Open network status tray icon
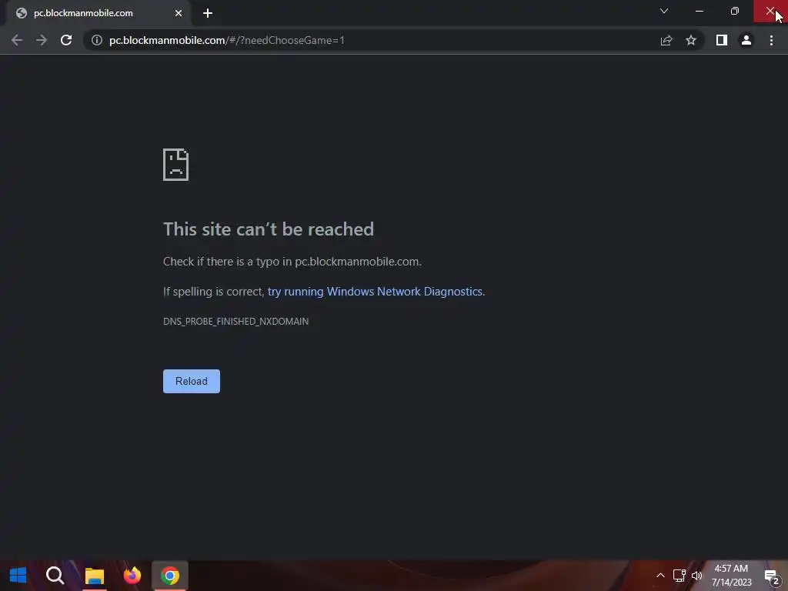 tap(679, 576)
